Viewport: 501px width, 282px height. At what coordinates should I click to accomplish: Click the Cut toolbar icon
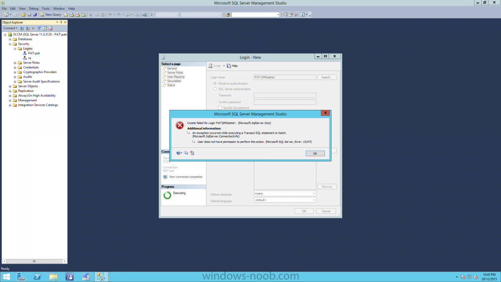coord(91,15)
